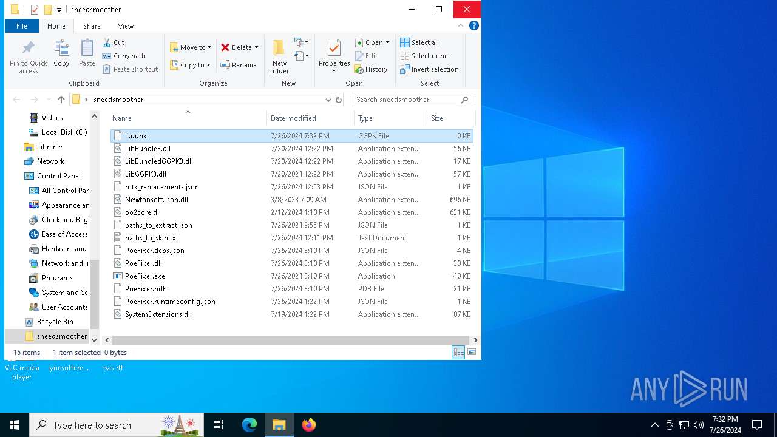The width and height of the screenshot is (777, 437).
Task: Open Firefox from taskbar
Action: click(309, 425)
